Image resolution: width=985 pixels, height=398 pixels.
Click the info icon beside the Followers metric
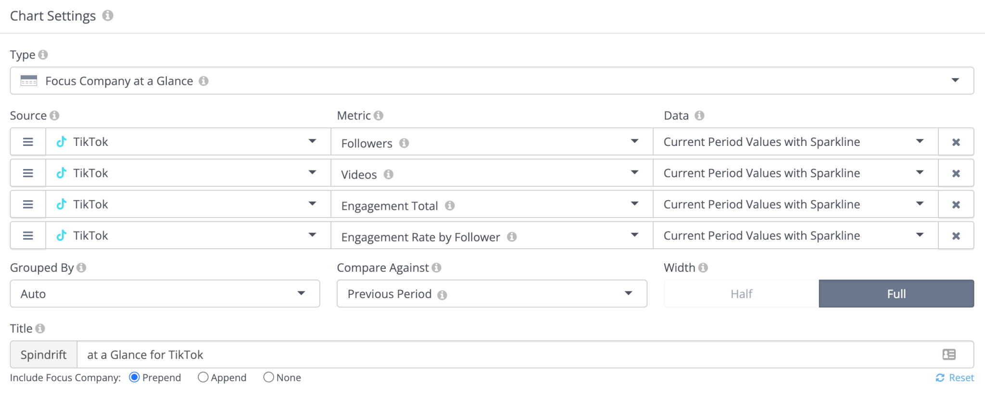[x=404, y=143]
